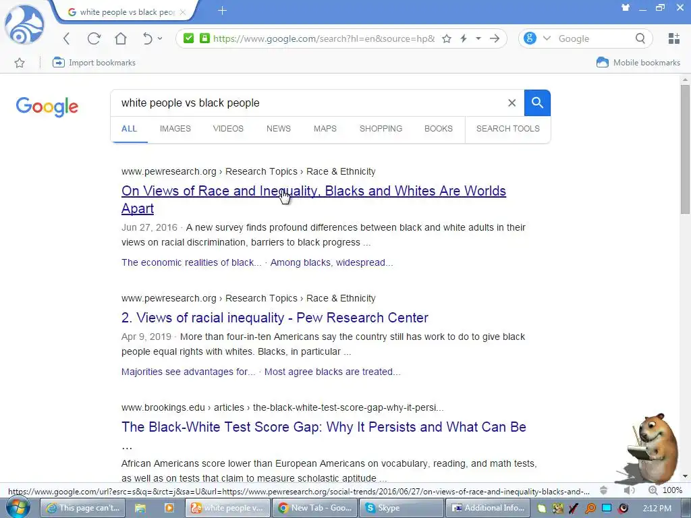Viewport: 691px width, 518px height.
Task: Open the UC Browser main menu logo
Action: point(24,24)
